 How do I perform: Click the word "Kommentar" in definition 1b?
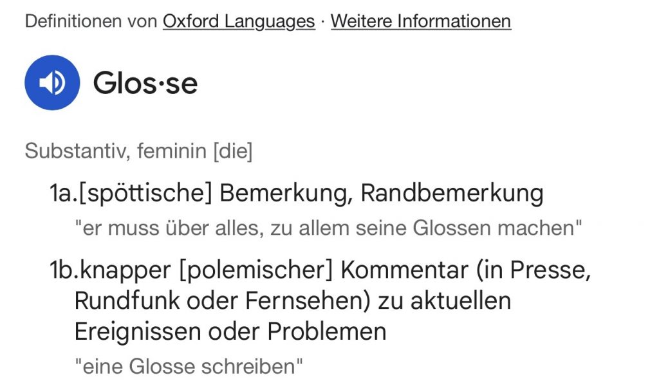point(404,271)
